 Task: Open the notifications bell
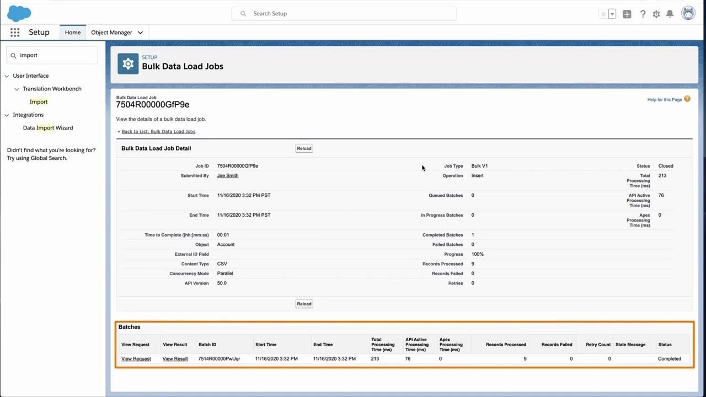(670, 14)
